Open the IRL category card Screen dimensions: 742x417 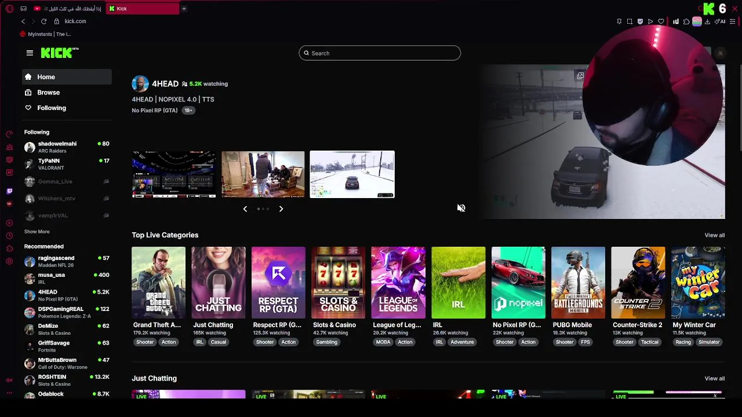pos(458,283)
